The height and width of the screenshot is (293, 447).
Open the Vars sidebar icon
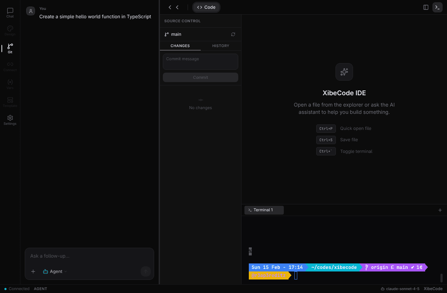(10, 84)
